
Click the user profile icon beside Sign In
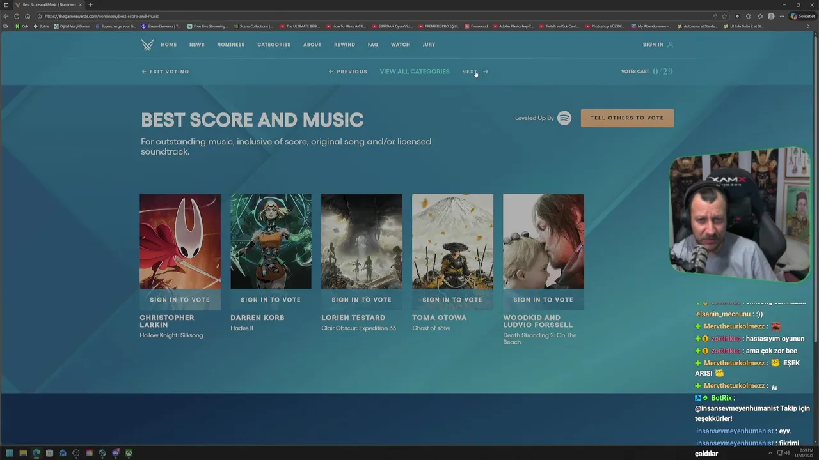tap(670, 45)
